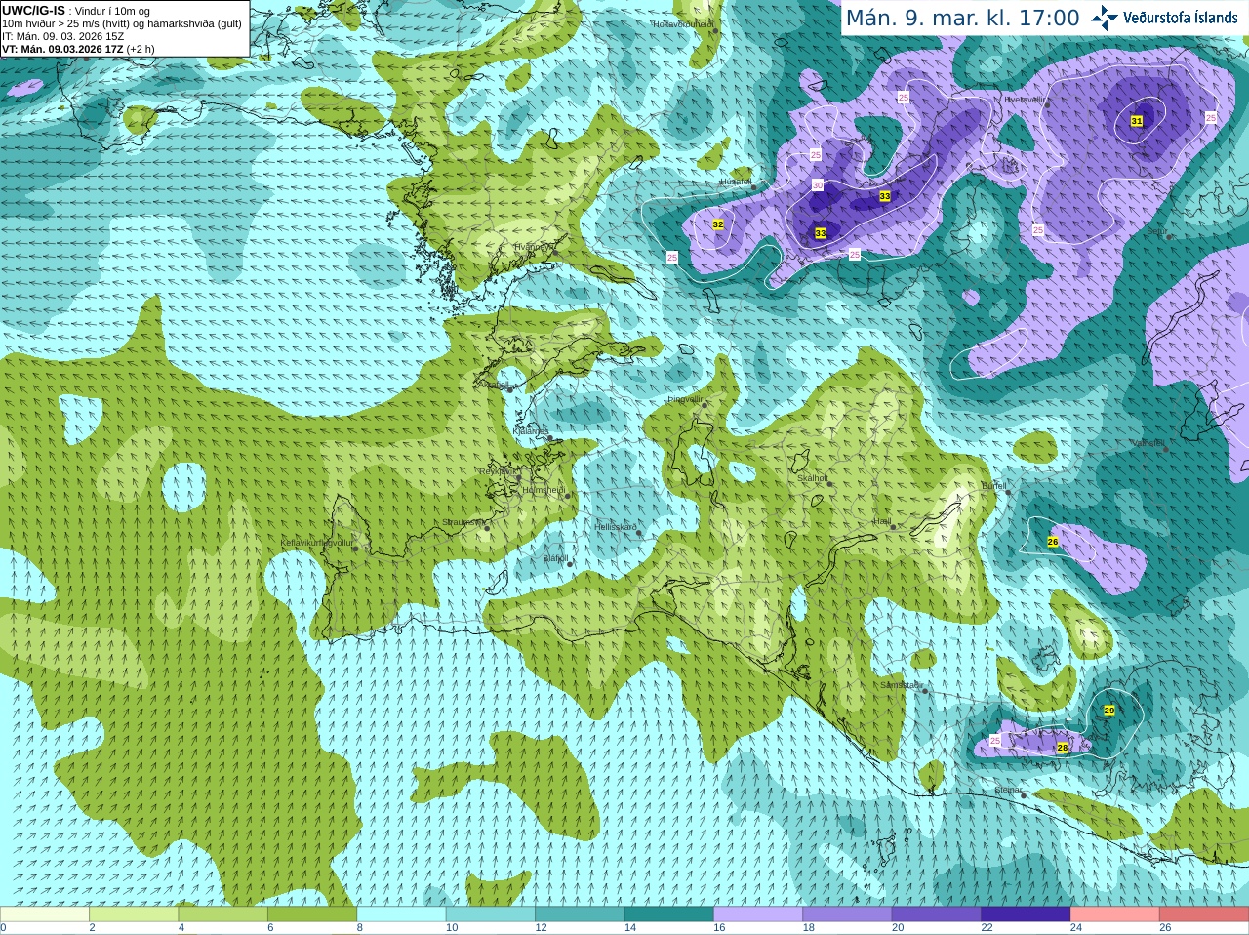This screenshot has width=1249, height=935.
Task: Select the coral red legend swatch above 26
Action: (x=1204, y=915)
